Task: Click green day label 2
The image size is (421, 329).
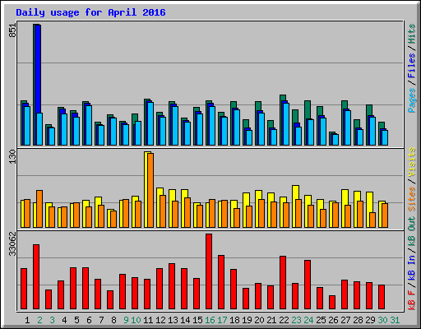Action: click(x=39, y=320)
